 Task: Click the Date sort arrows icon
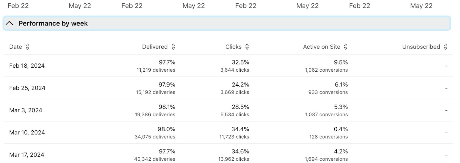(28, 47)
